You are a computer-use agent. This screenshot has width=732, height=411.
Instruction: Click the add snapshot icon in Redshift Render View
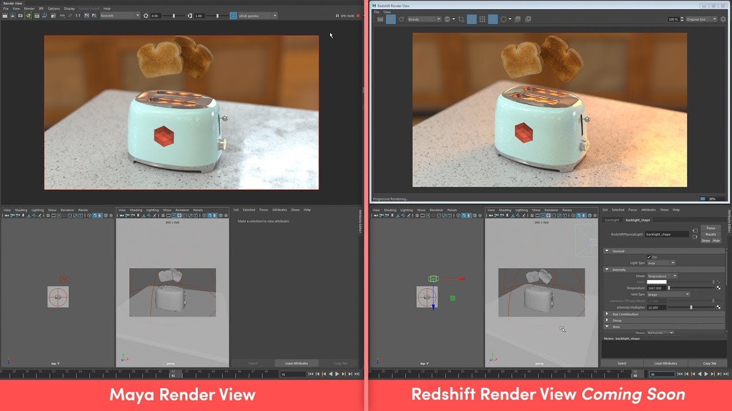[x=528, y=19]
